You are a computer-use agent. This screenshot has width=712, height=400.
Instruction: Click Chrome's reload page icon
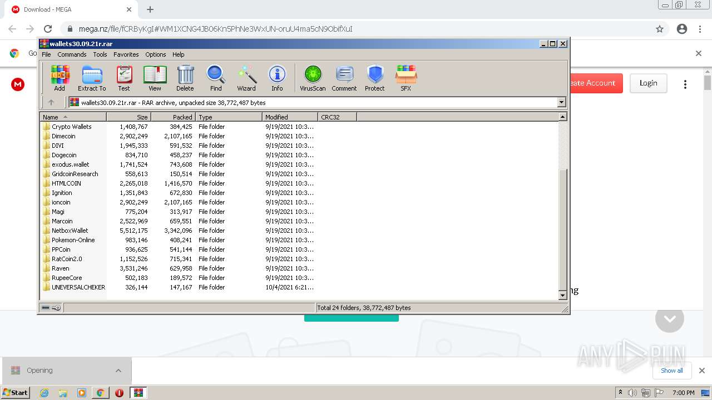tap(48, 29)
